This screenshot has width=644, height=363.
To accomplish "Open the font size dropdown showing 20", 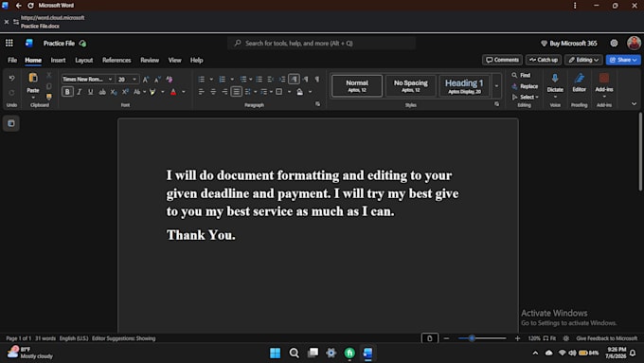I will [134, 80].
